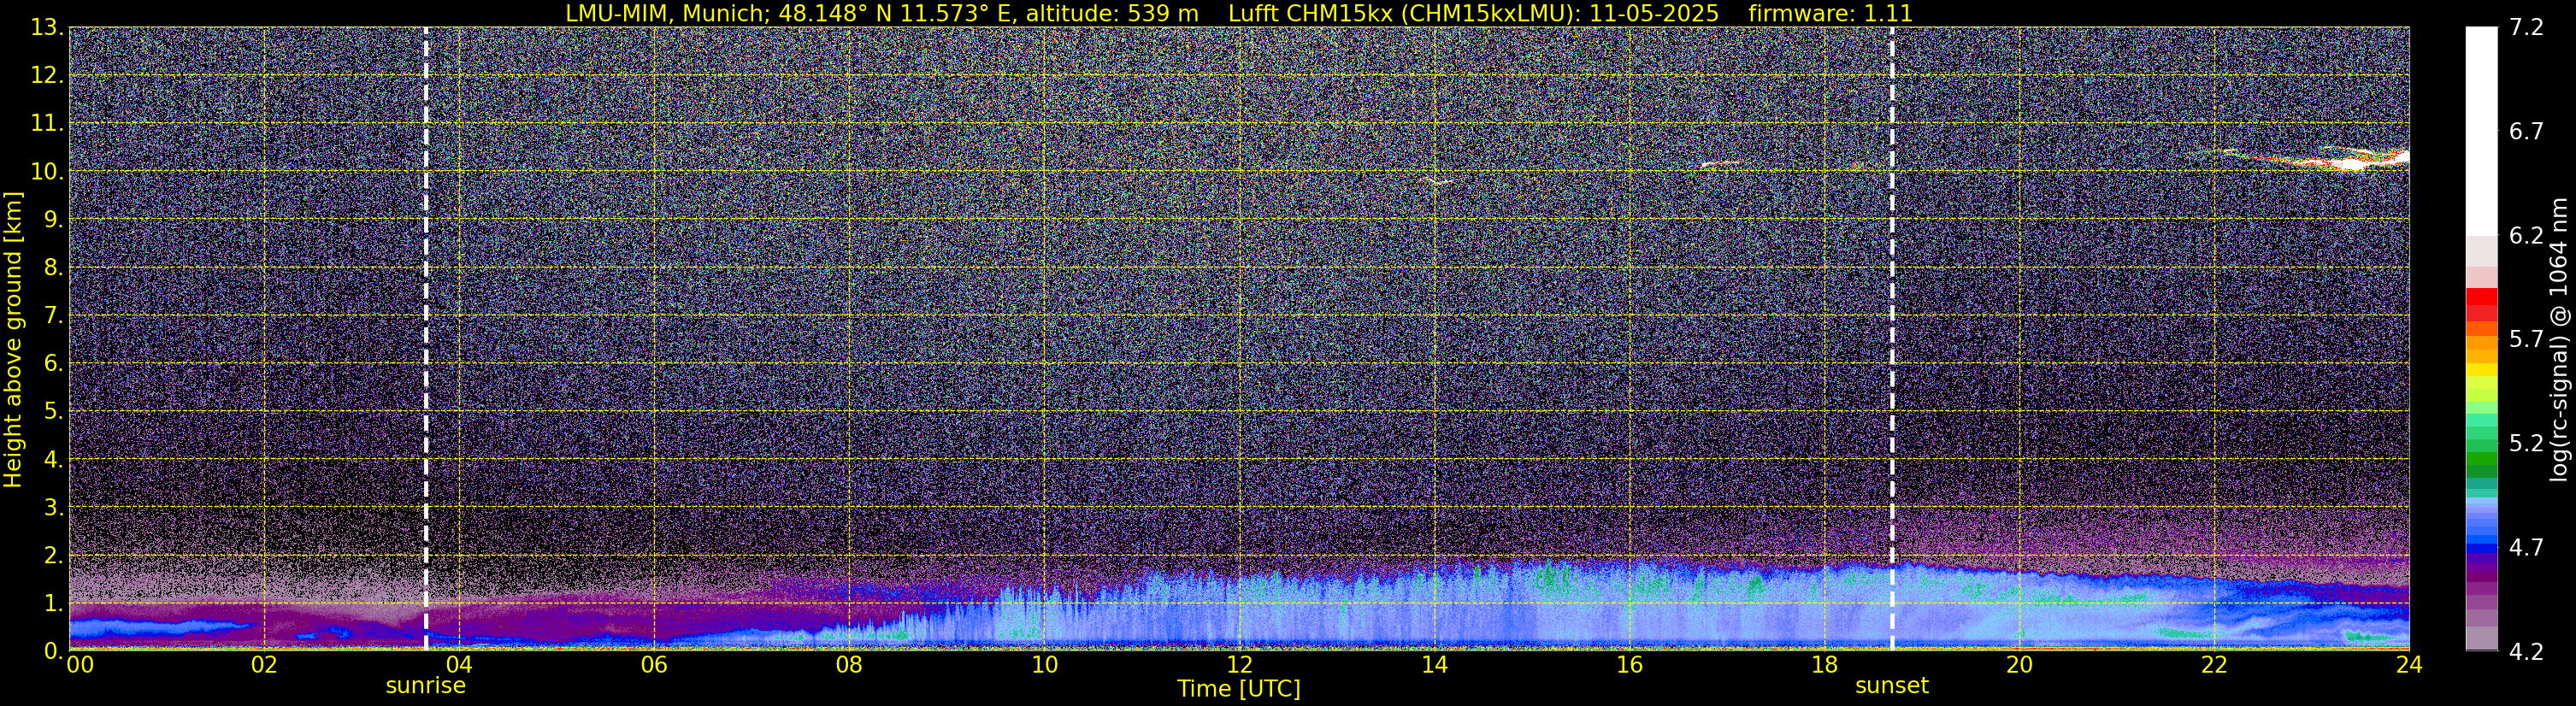Click colorbar value '6.7'
The width and height of the screenshot is (2576, 706).
(2527, 132)
